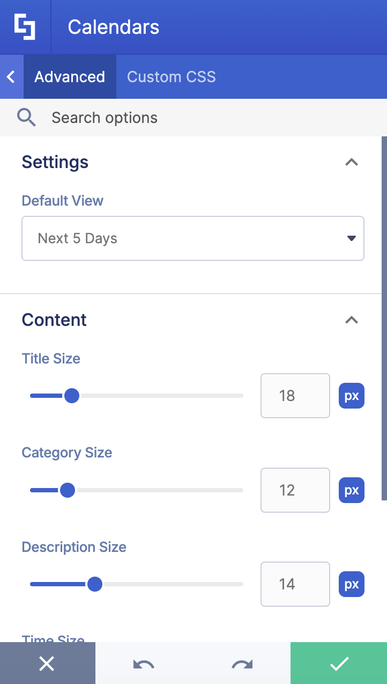Click the back arrow to return

(11, 76)
